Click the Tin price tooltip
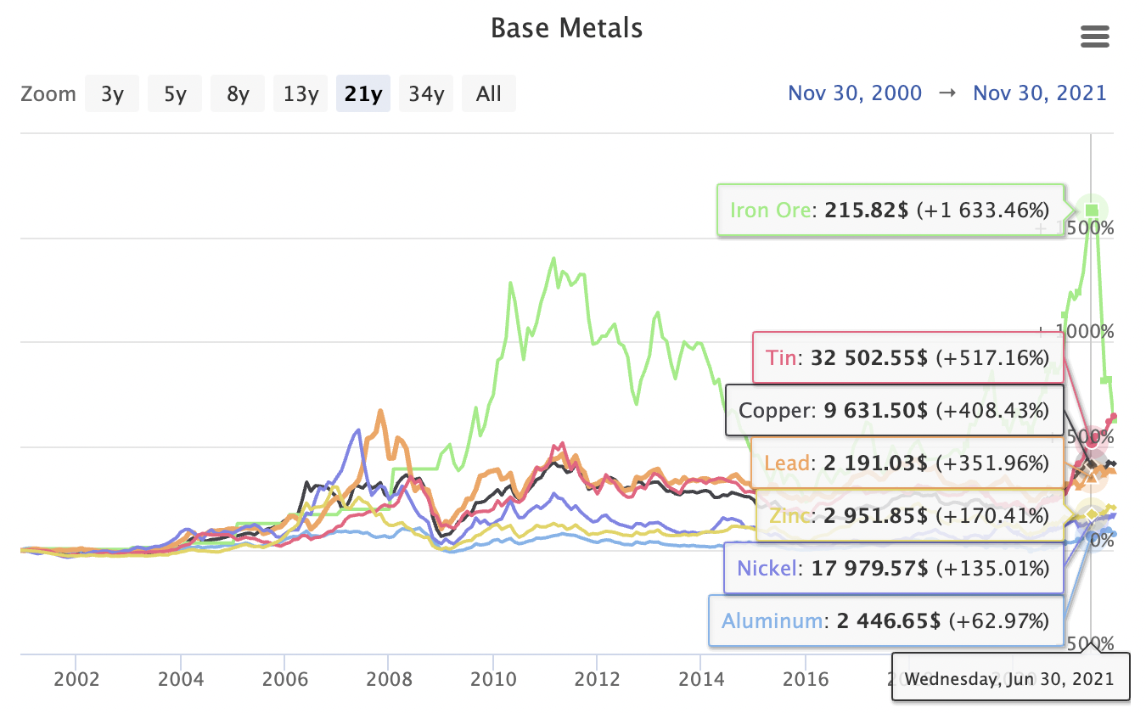 pos(908,357)
